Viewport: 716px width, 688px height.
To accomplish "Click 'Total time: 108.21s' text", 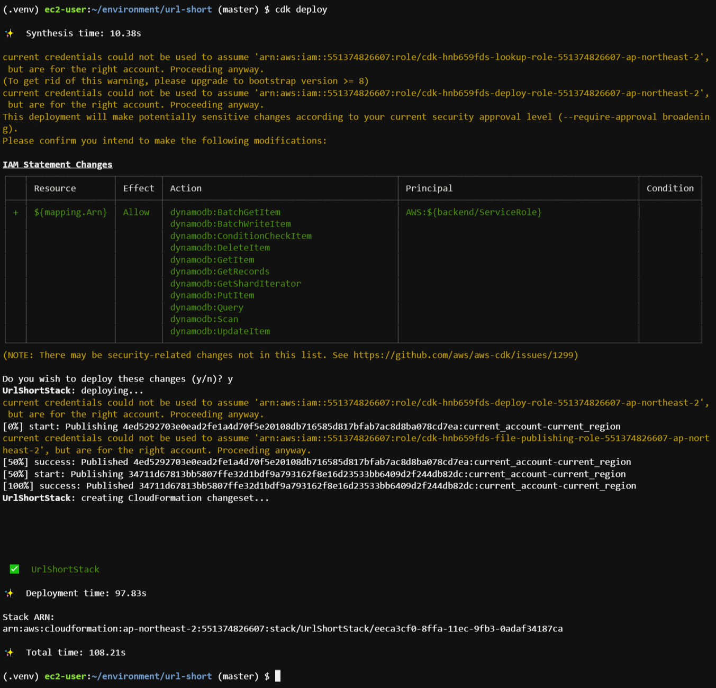I will point(76,653).
